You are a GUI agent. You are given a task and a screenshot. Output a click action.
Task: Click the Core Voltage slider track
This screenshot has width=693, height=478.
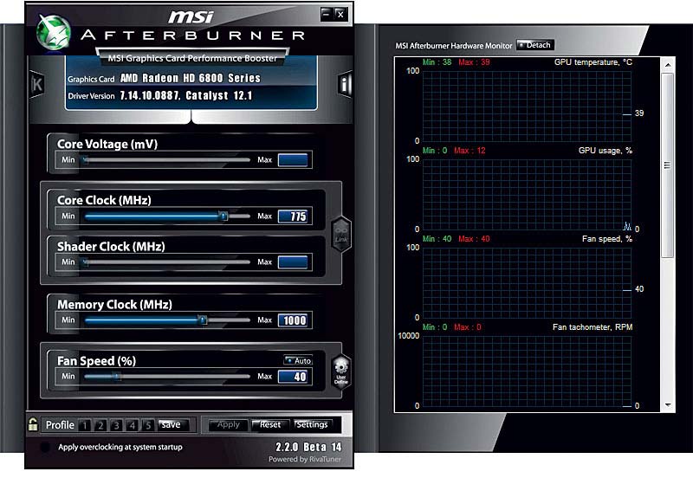pos(166,160)
